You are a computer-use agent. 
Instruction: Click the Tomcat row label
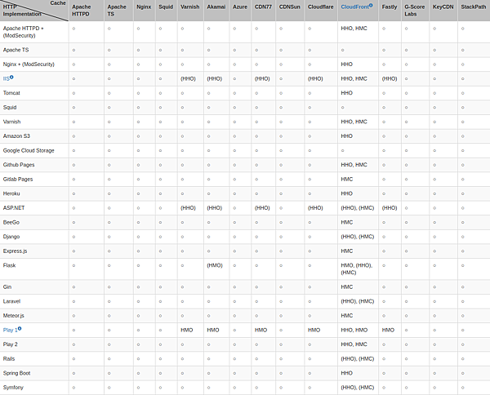coord(11,93)
